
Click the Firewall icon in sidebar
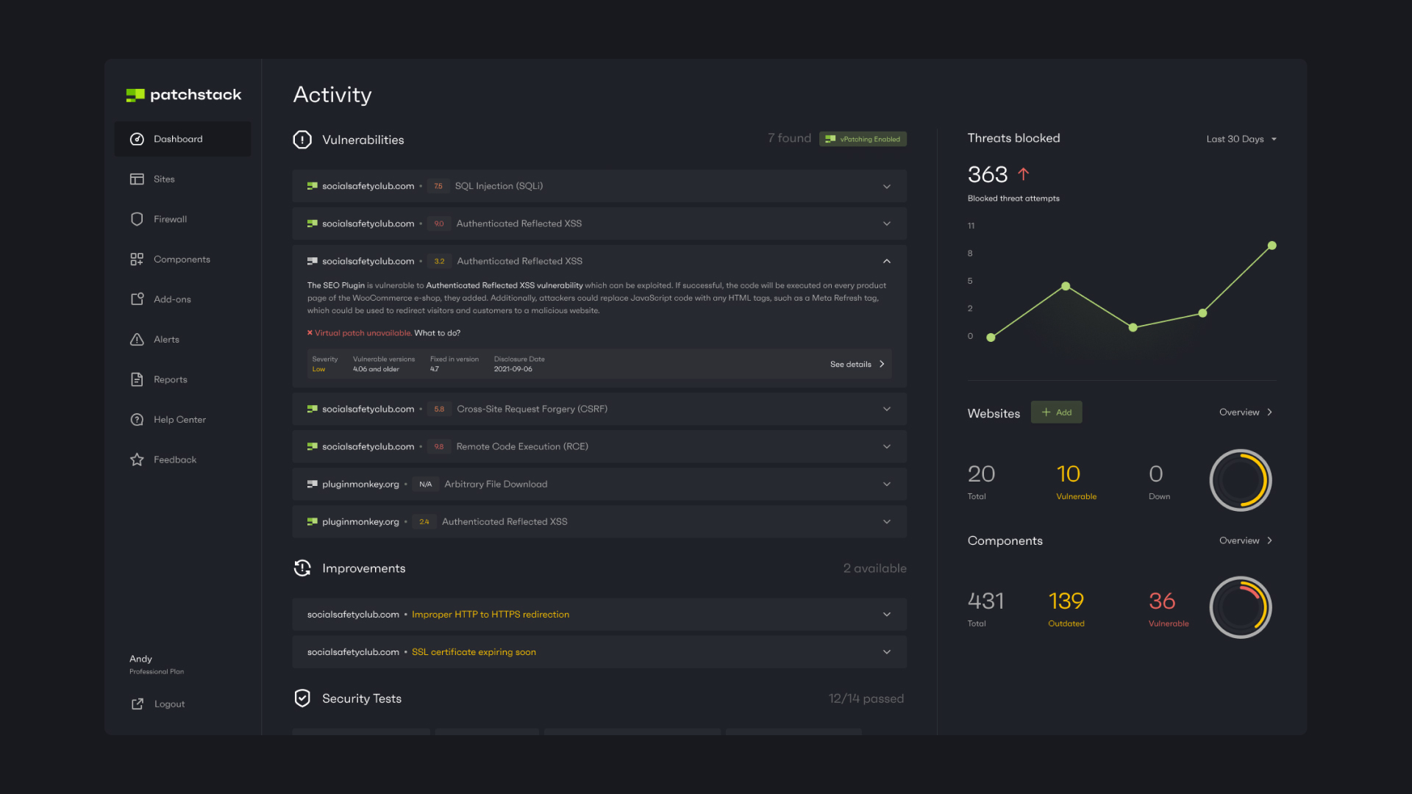tap(138, 219)
